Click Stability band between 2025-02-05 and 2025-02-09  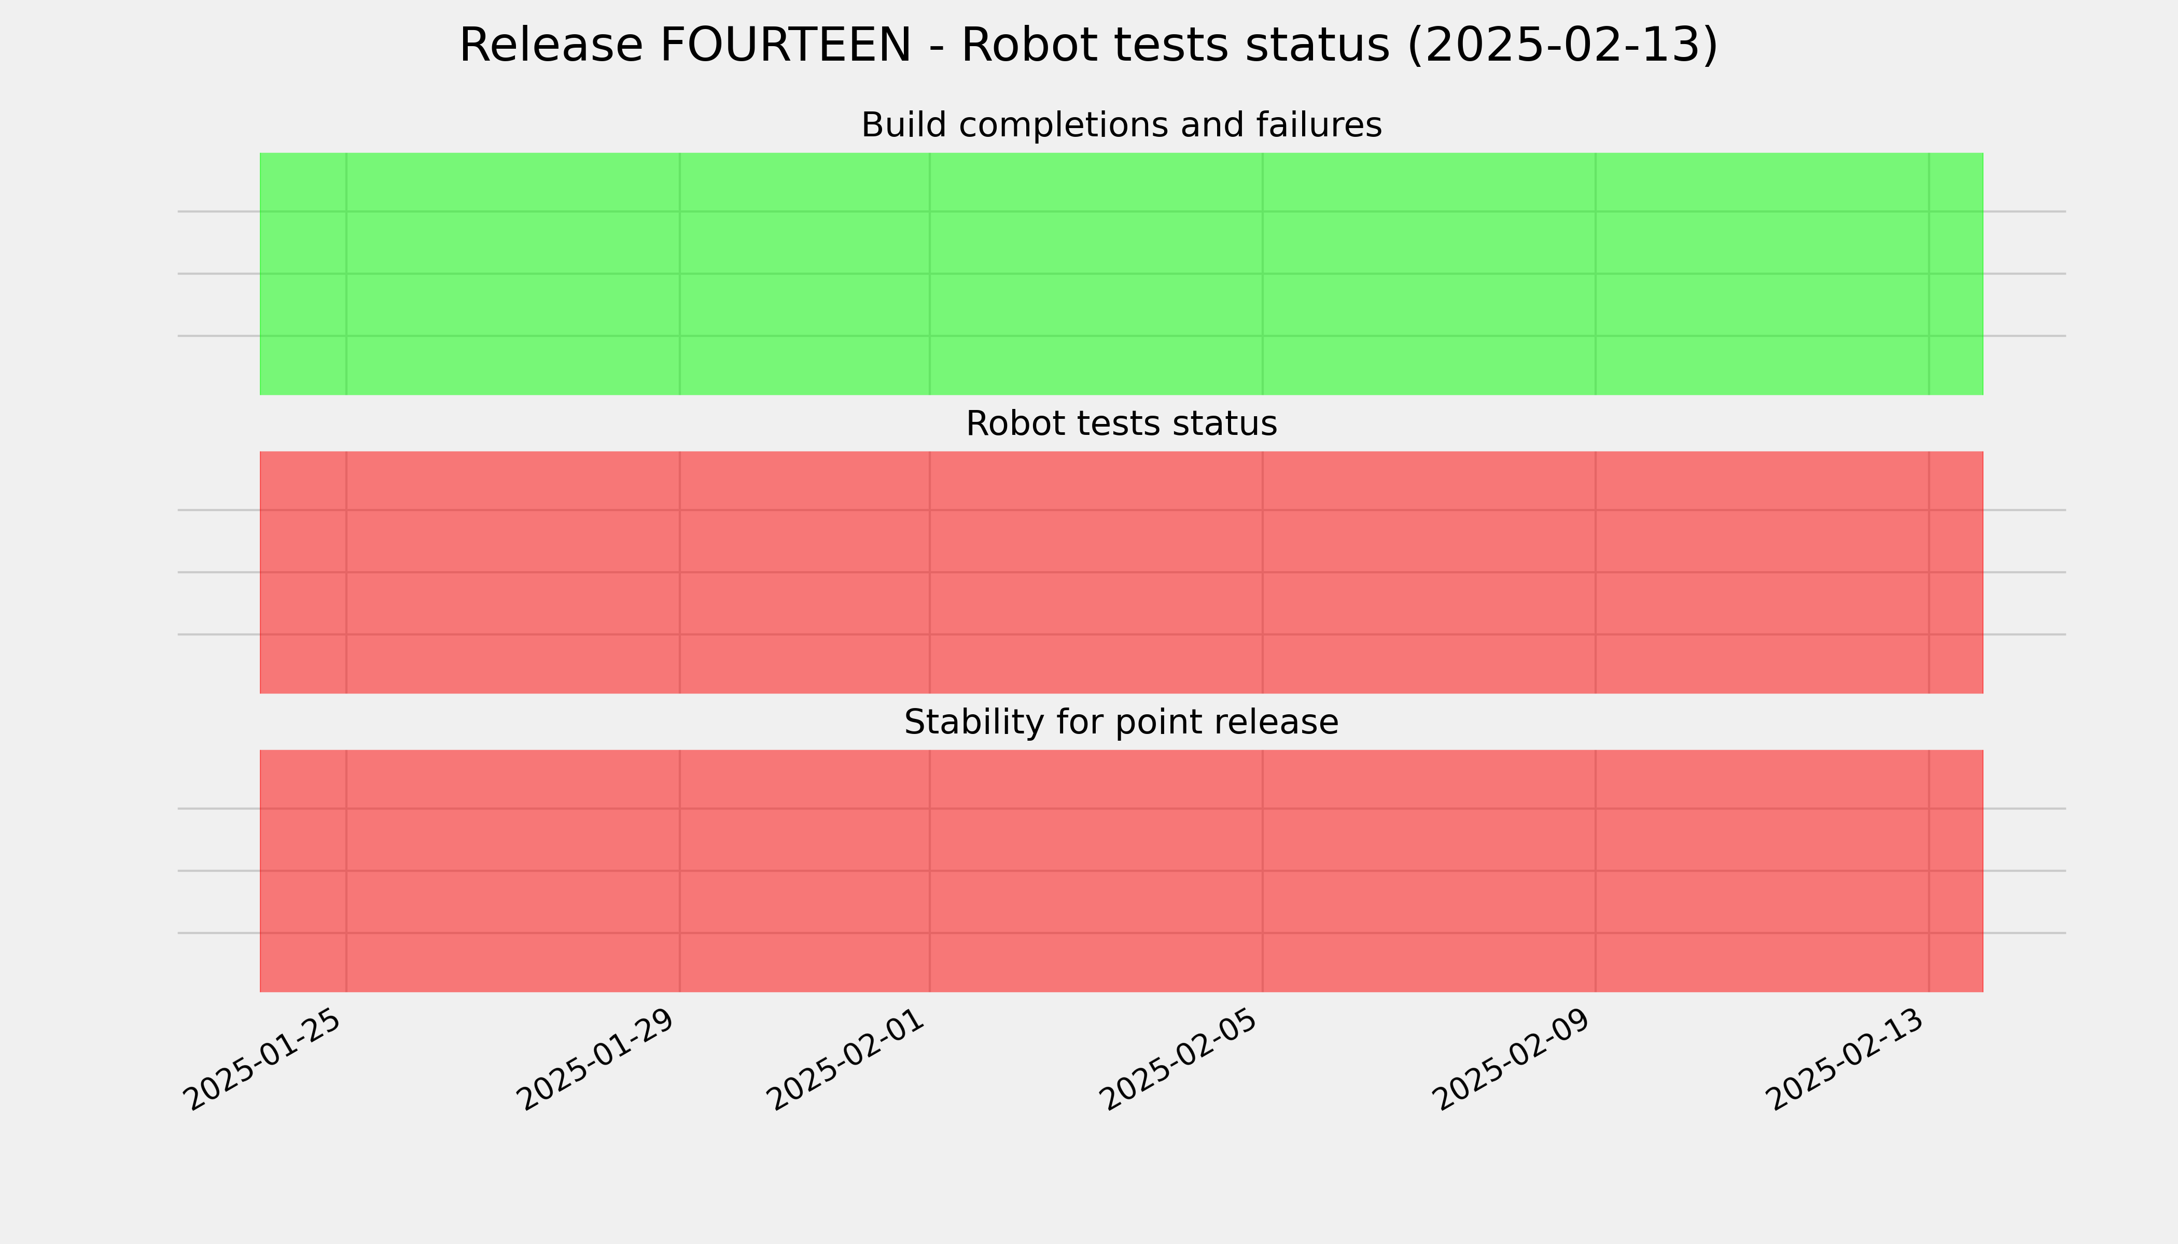1428,871
